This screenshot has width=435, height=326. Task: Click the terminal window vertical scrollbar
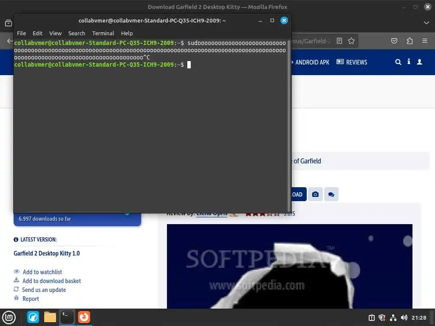point(289,126)
